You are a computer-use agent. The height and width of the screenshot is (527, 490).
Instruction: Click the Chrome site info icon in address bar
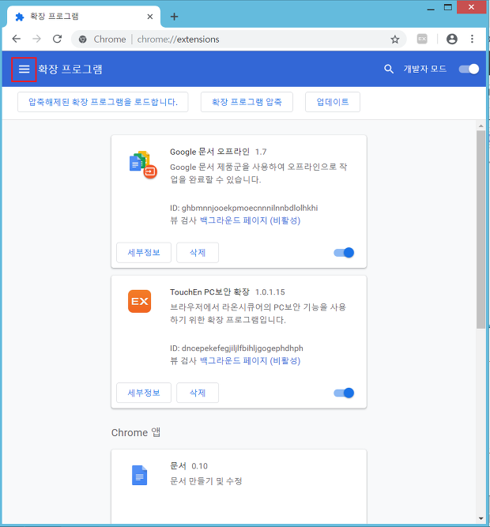click(x=83, y=40)
